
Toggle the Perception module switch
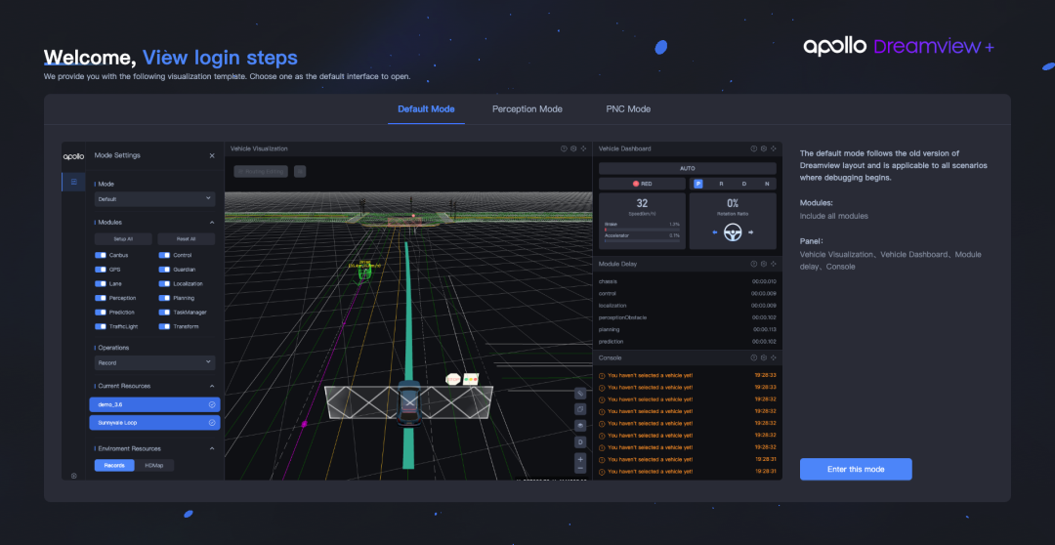[x=101, y=298]
